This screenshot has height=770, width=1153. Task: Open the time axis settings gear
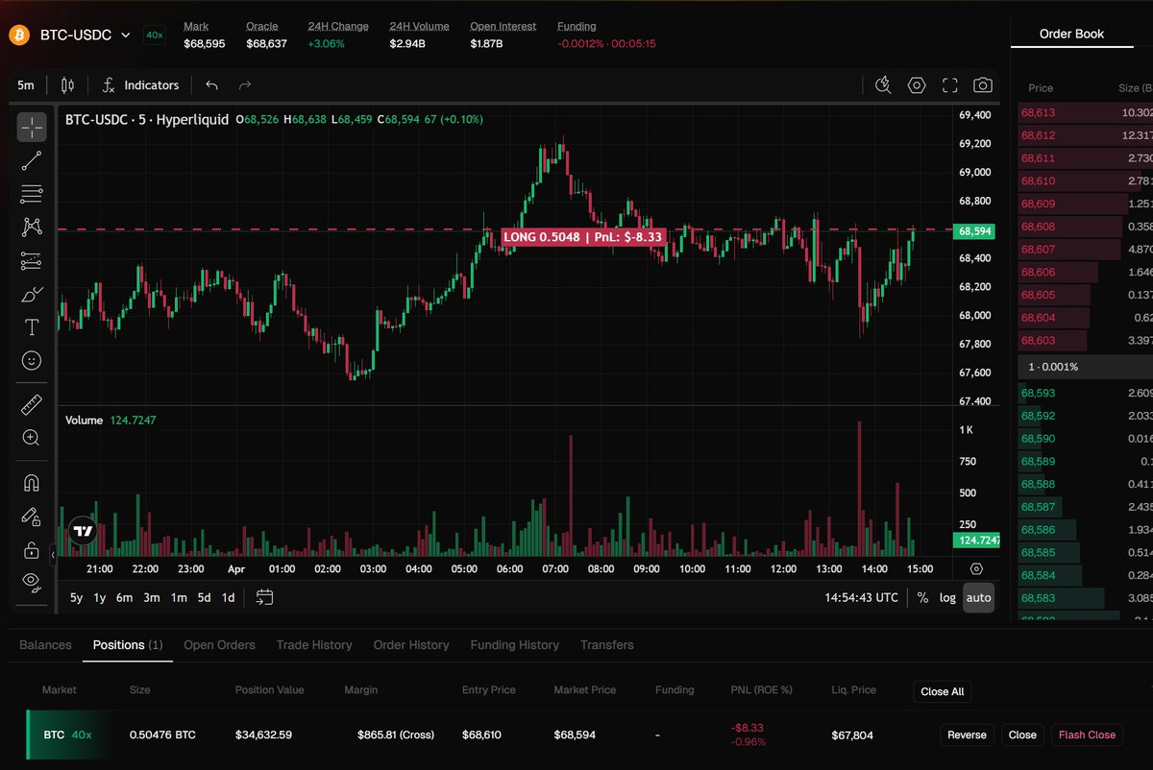point(976,568)
